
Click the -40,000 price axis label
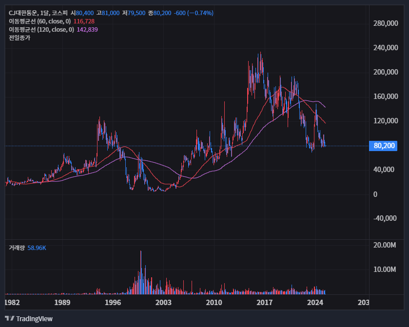click(x=385, y=218)
